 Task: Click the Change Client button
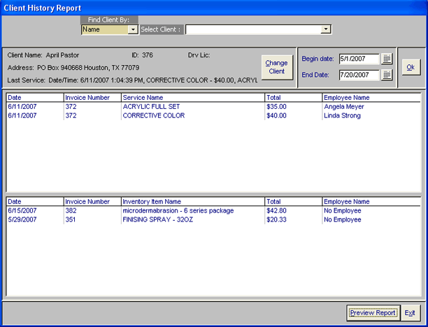tap(277, 67)
